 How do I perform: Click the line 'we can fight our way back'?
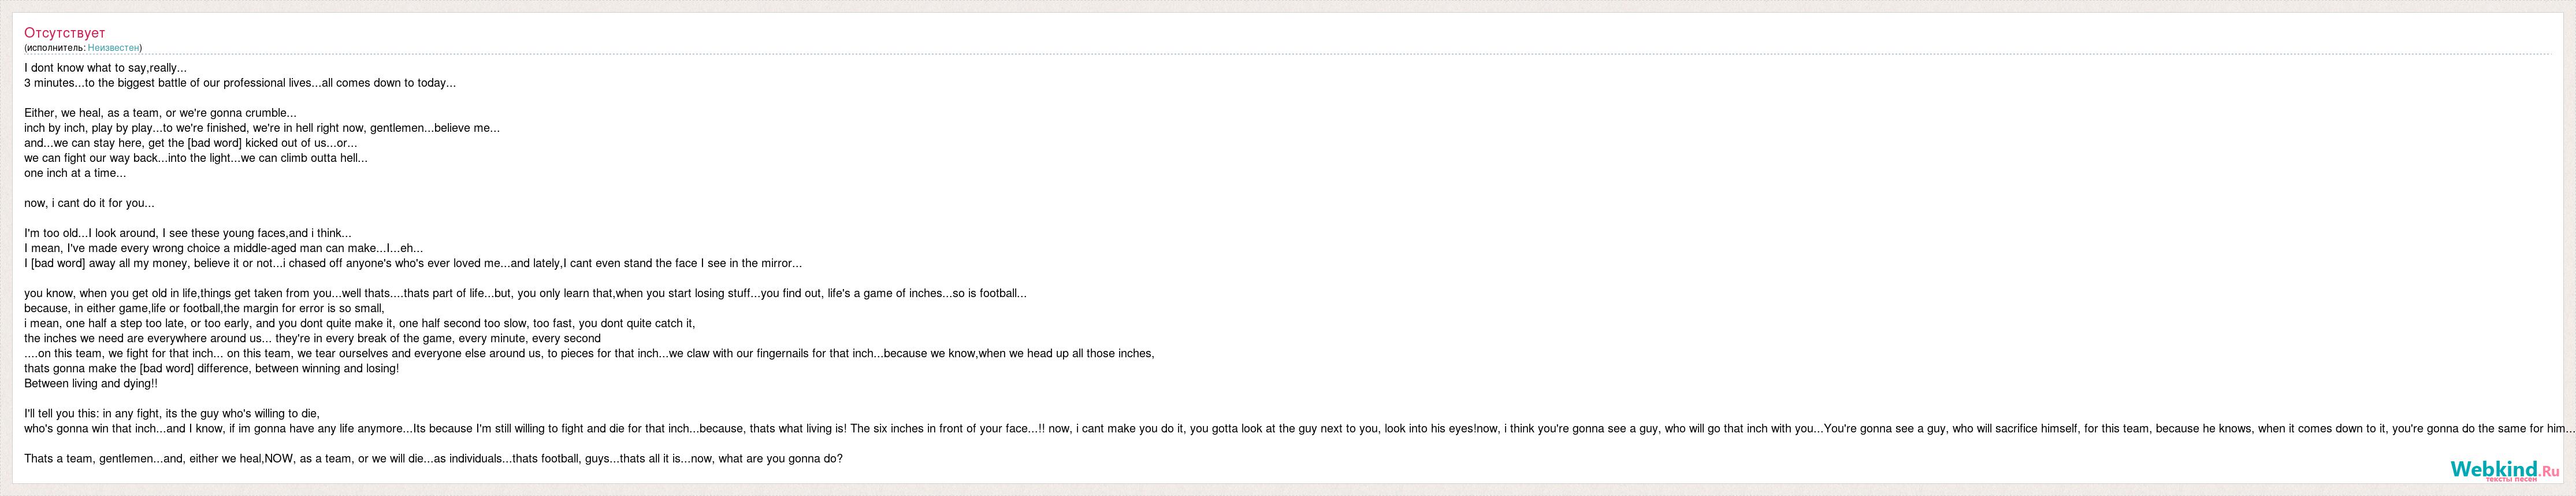[x=196, y=158]
